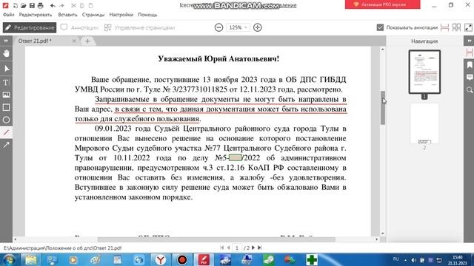This screenshot has height=266, width=474.
Task: Select the Rectangle shape tool
Action: point(6,107)
